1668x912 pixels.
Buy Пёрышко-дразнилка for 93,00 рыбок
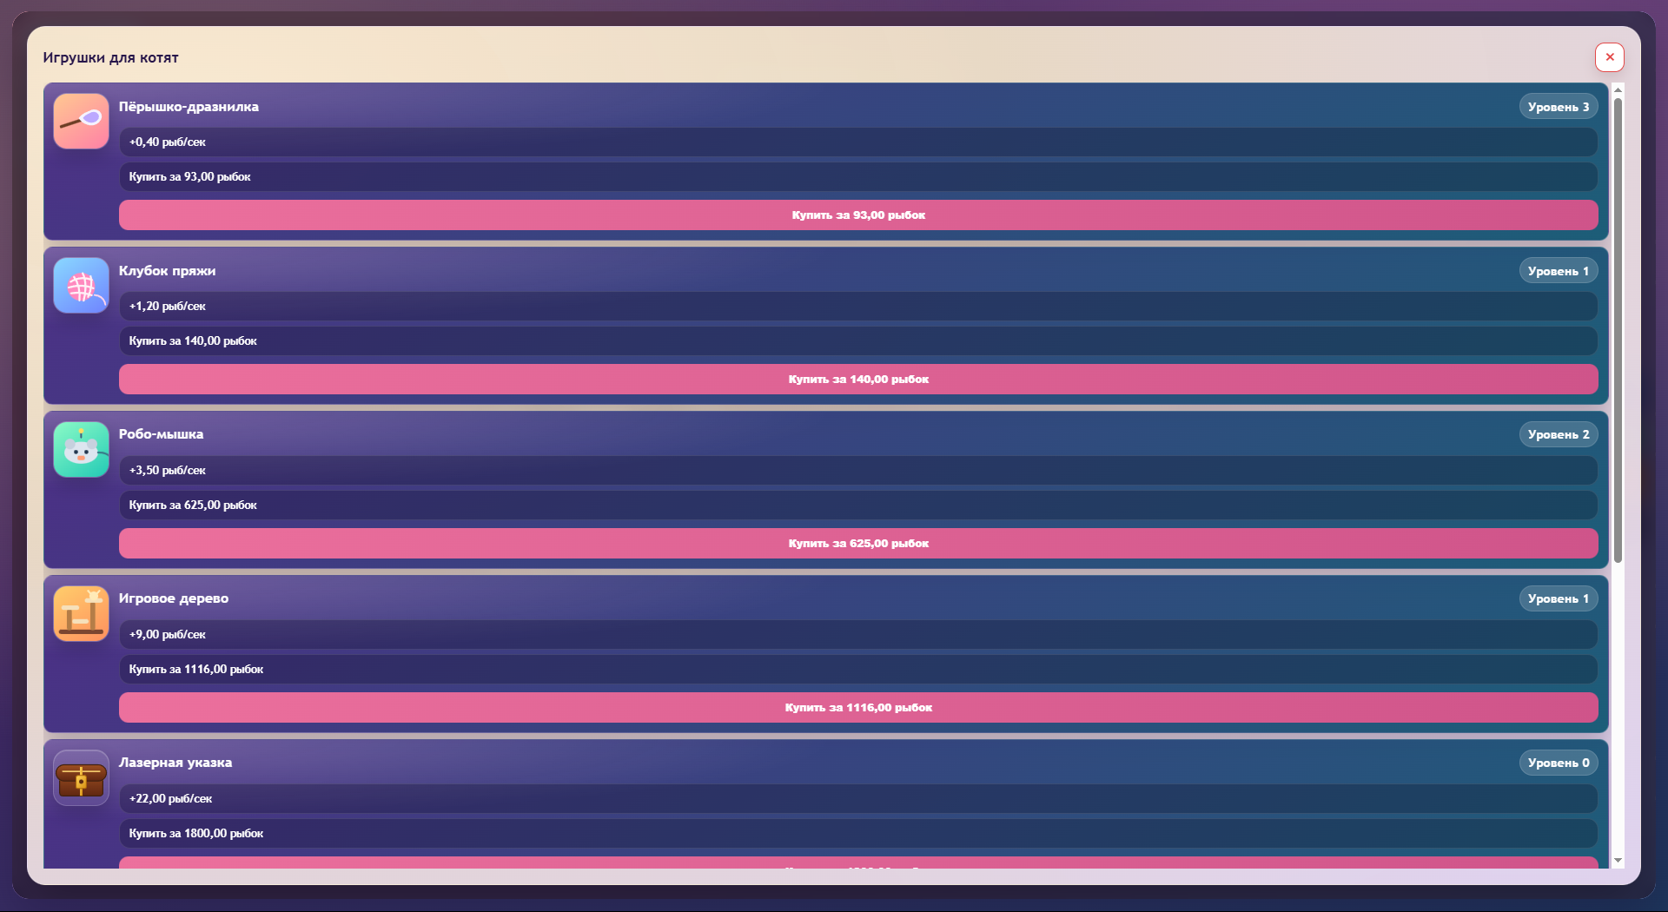(857, 215)
